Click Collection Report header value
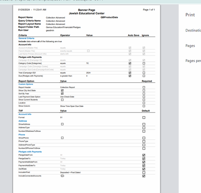 tap(68, 87)
